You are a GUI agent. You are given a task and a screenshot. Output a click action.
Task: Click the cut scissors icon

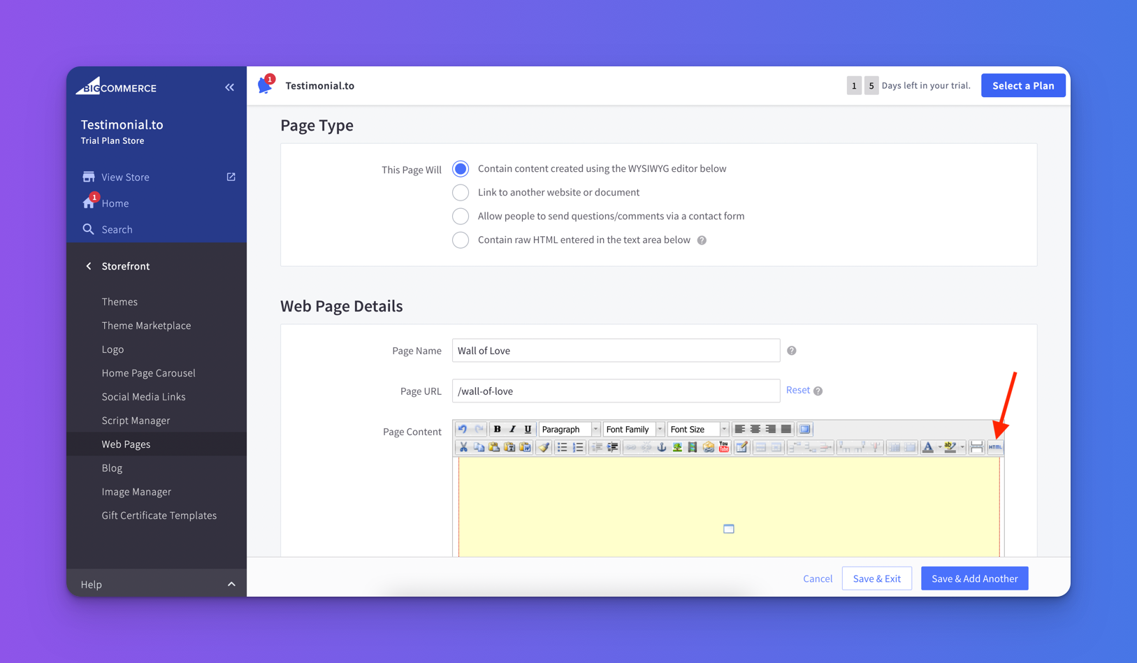(463, 447)
